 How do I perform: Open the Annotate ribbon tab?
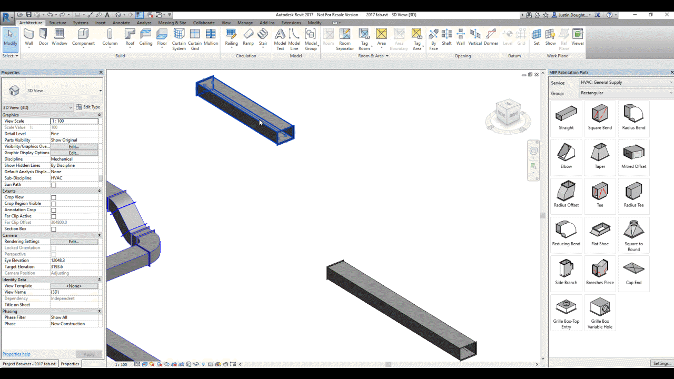click(121, 23)
